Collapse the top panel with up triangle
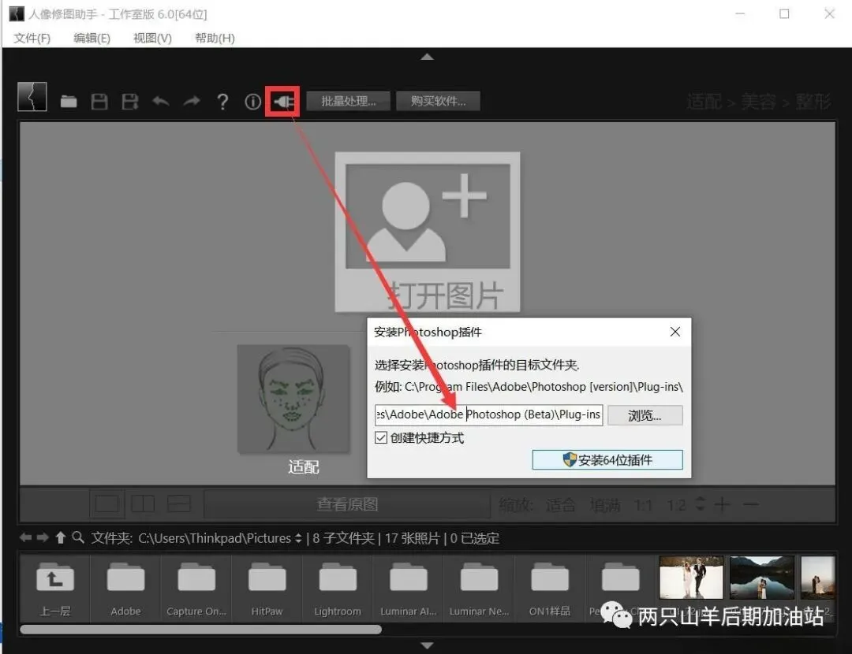 coord(427,57)
